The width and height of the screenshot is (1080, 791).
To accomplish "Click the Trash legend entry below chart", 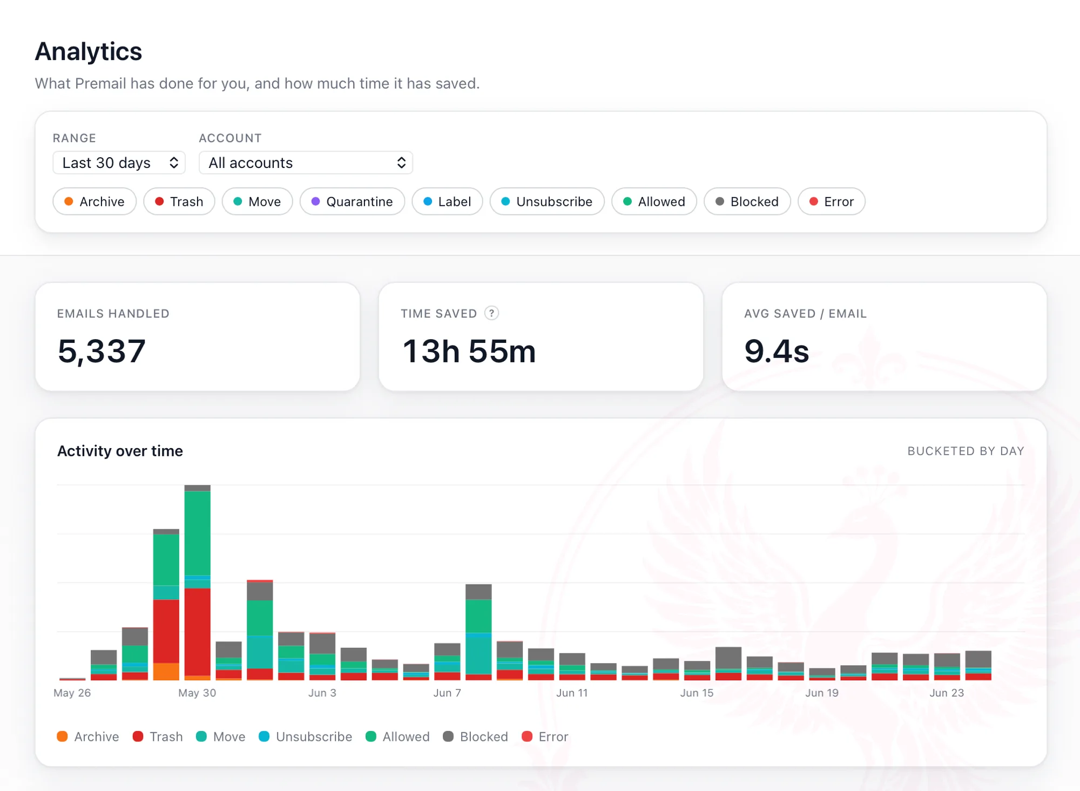I will (x=158, y=736).
